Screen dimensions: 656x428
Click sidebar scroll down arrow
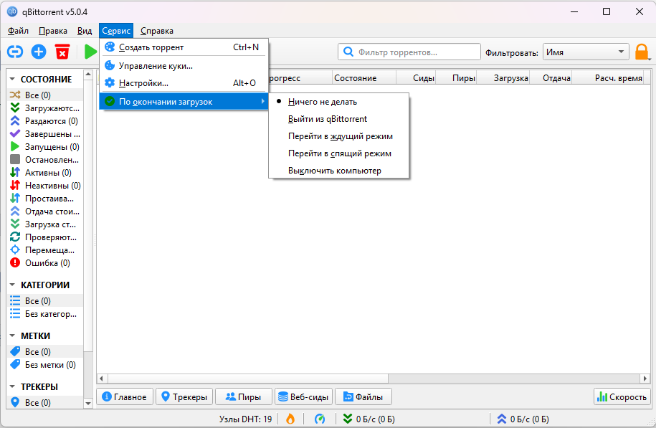[88, 404]
